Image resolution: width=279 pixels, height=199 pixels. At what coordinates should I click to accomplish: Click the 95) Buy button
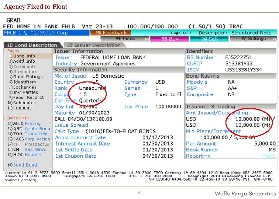click(169, 39)
